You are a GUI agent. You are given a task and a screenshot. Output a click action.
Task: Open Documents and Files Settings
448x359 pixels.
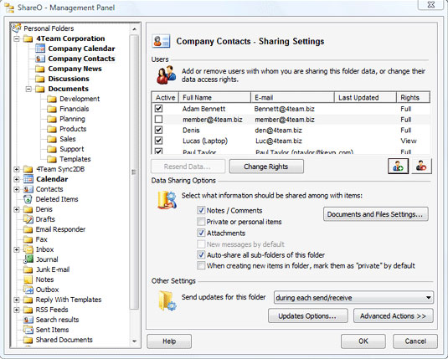pos(376,214)
